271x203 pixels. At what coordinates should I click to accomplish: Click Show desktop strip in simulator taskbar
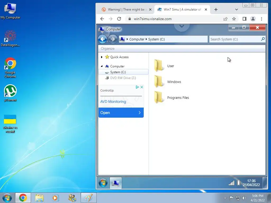(x=265, y=183)
